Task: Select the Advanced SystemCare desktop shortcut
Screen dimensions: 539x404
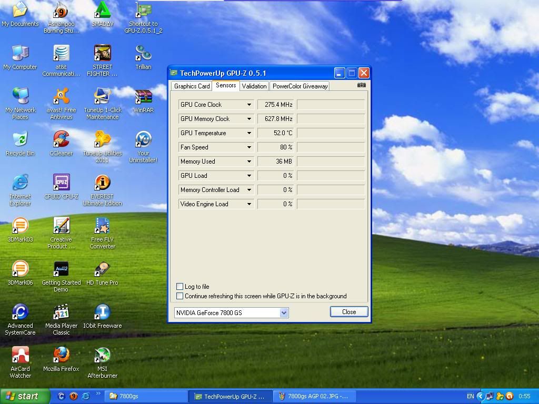Action: coord(20,320)
